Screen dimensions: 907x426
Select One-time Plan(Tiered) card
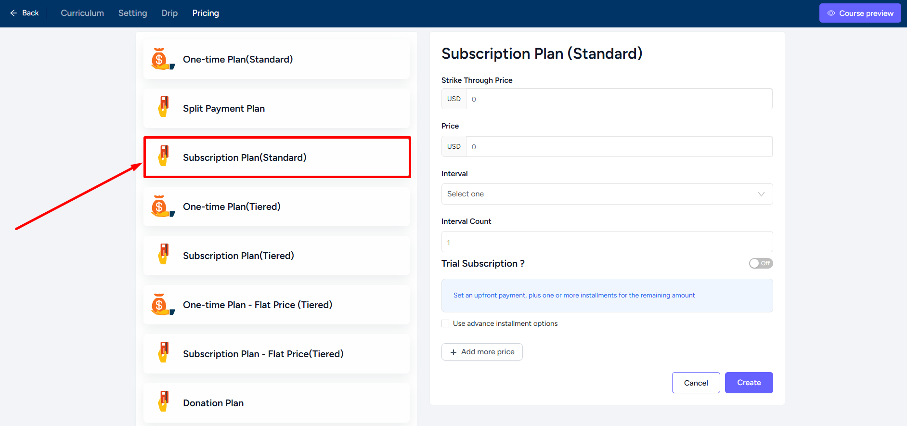tap(276, 207)
